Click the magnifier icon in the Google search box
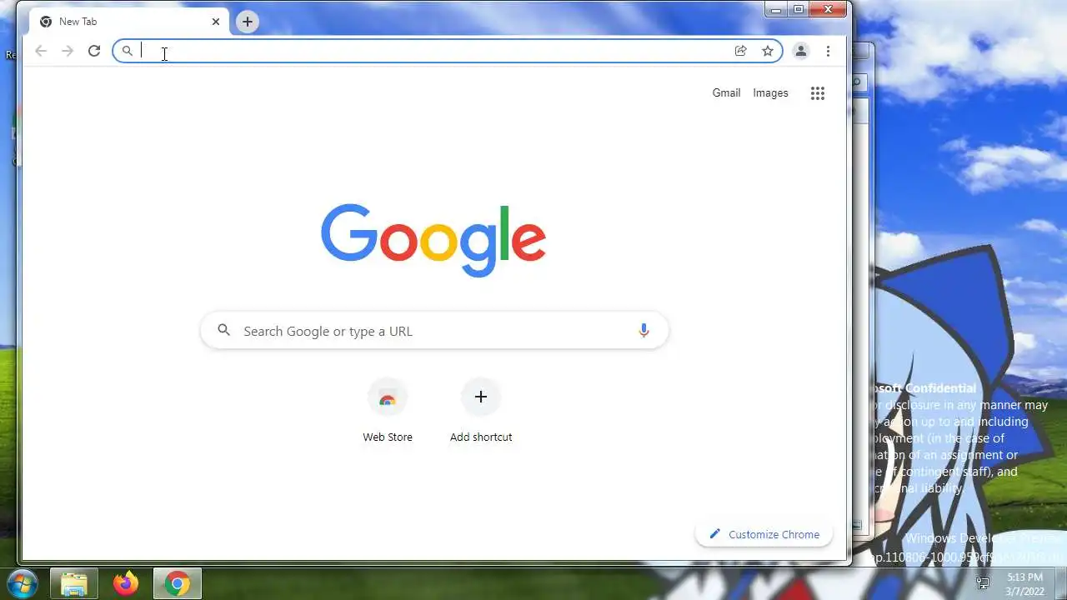The width and height of the screenshot is (1067, 600). (x=223, y=331)
